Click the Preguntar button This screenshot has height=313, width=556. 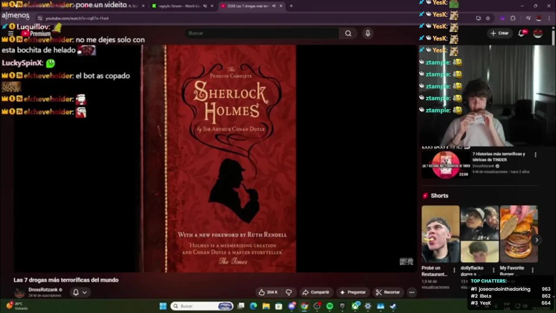(x=353, y=292)
